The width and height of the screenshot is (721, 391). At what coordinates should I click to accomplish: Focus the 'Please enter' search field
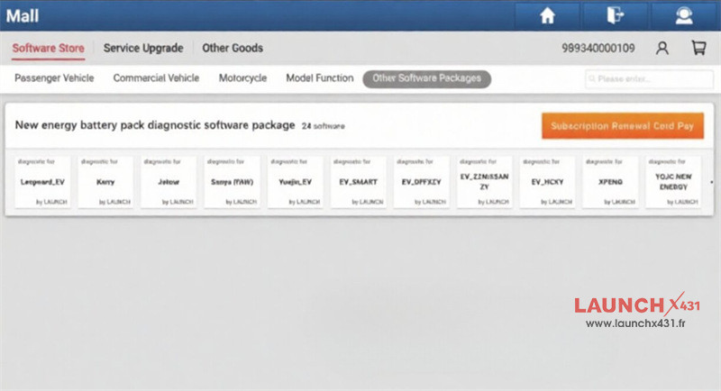click(x=649, y=79)
